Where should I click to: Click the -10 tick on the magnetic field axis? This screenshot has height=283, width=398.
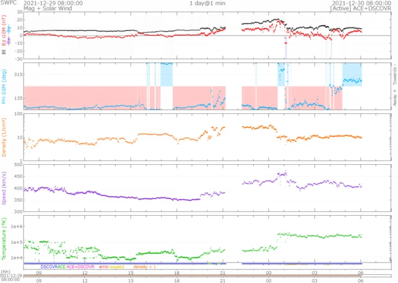coord(19,43)
